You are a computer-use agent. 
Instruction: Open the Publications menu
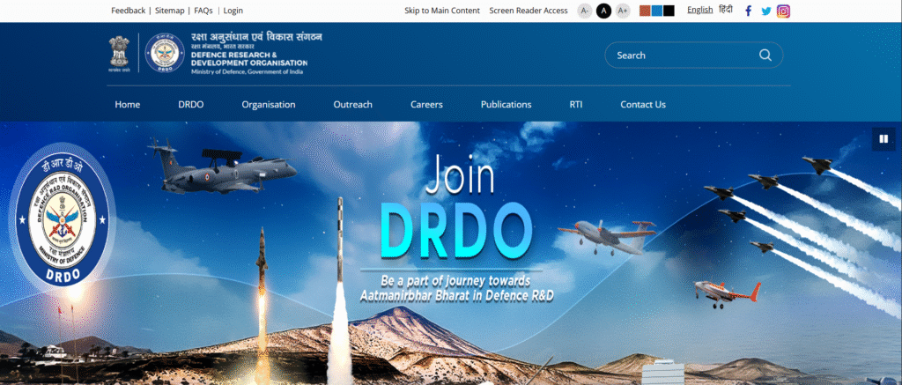pyautogui.click(x=506, y=105)
